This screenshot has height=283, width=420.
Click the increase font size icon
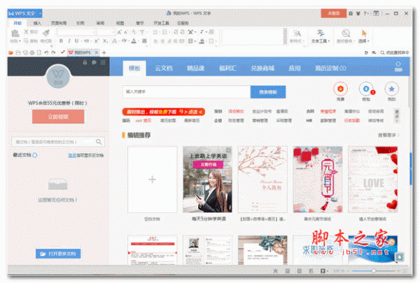click(120, 32)
